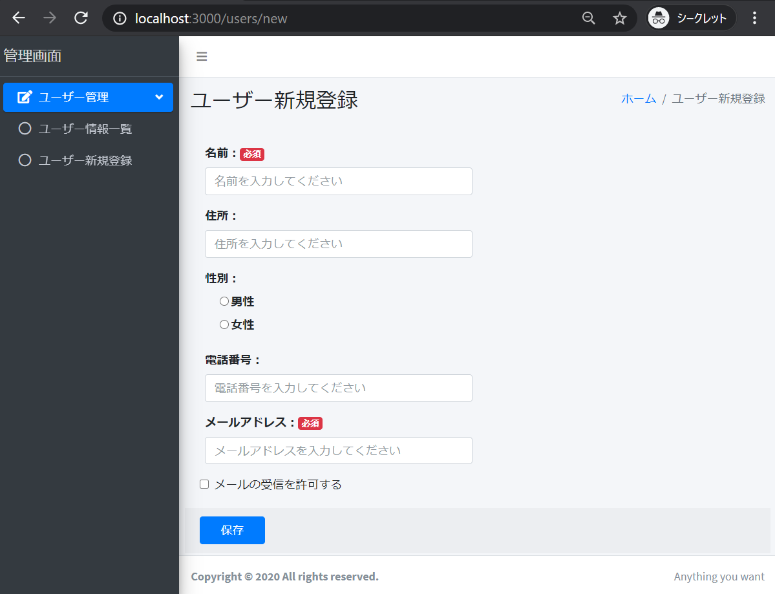Image resolution: width=775 pixels, height=594 pixels.
Task: Select the 男性 radio button
Action: coord(224,301)
